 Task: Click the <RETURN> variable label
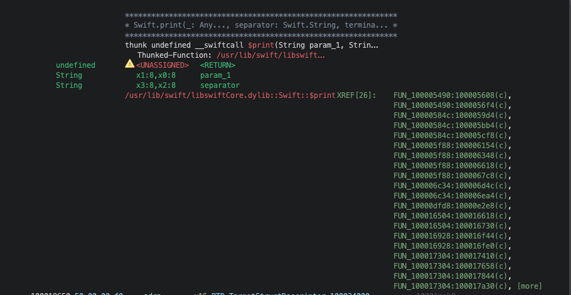(x=217, y=65)
